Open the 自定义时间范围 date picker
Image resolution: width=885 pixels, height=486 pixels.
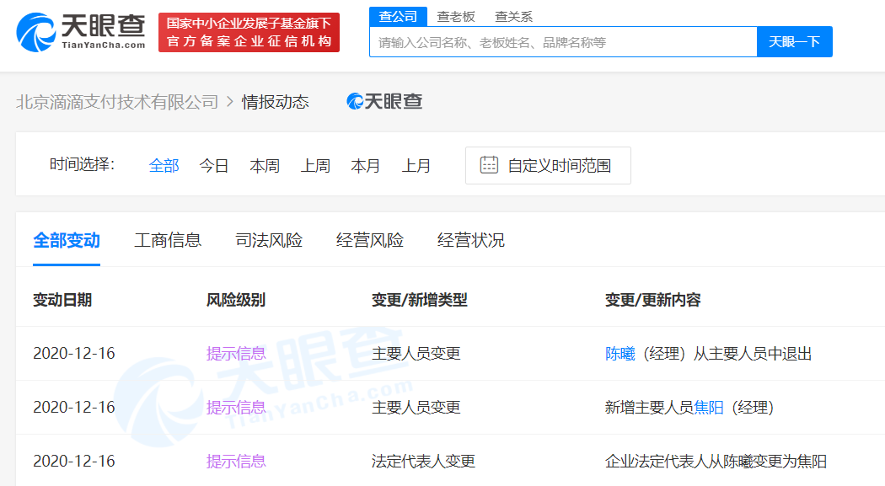548,166
